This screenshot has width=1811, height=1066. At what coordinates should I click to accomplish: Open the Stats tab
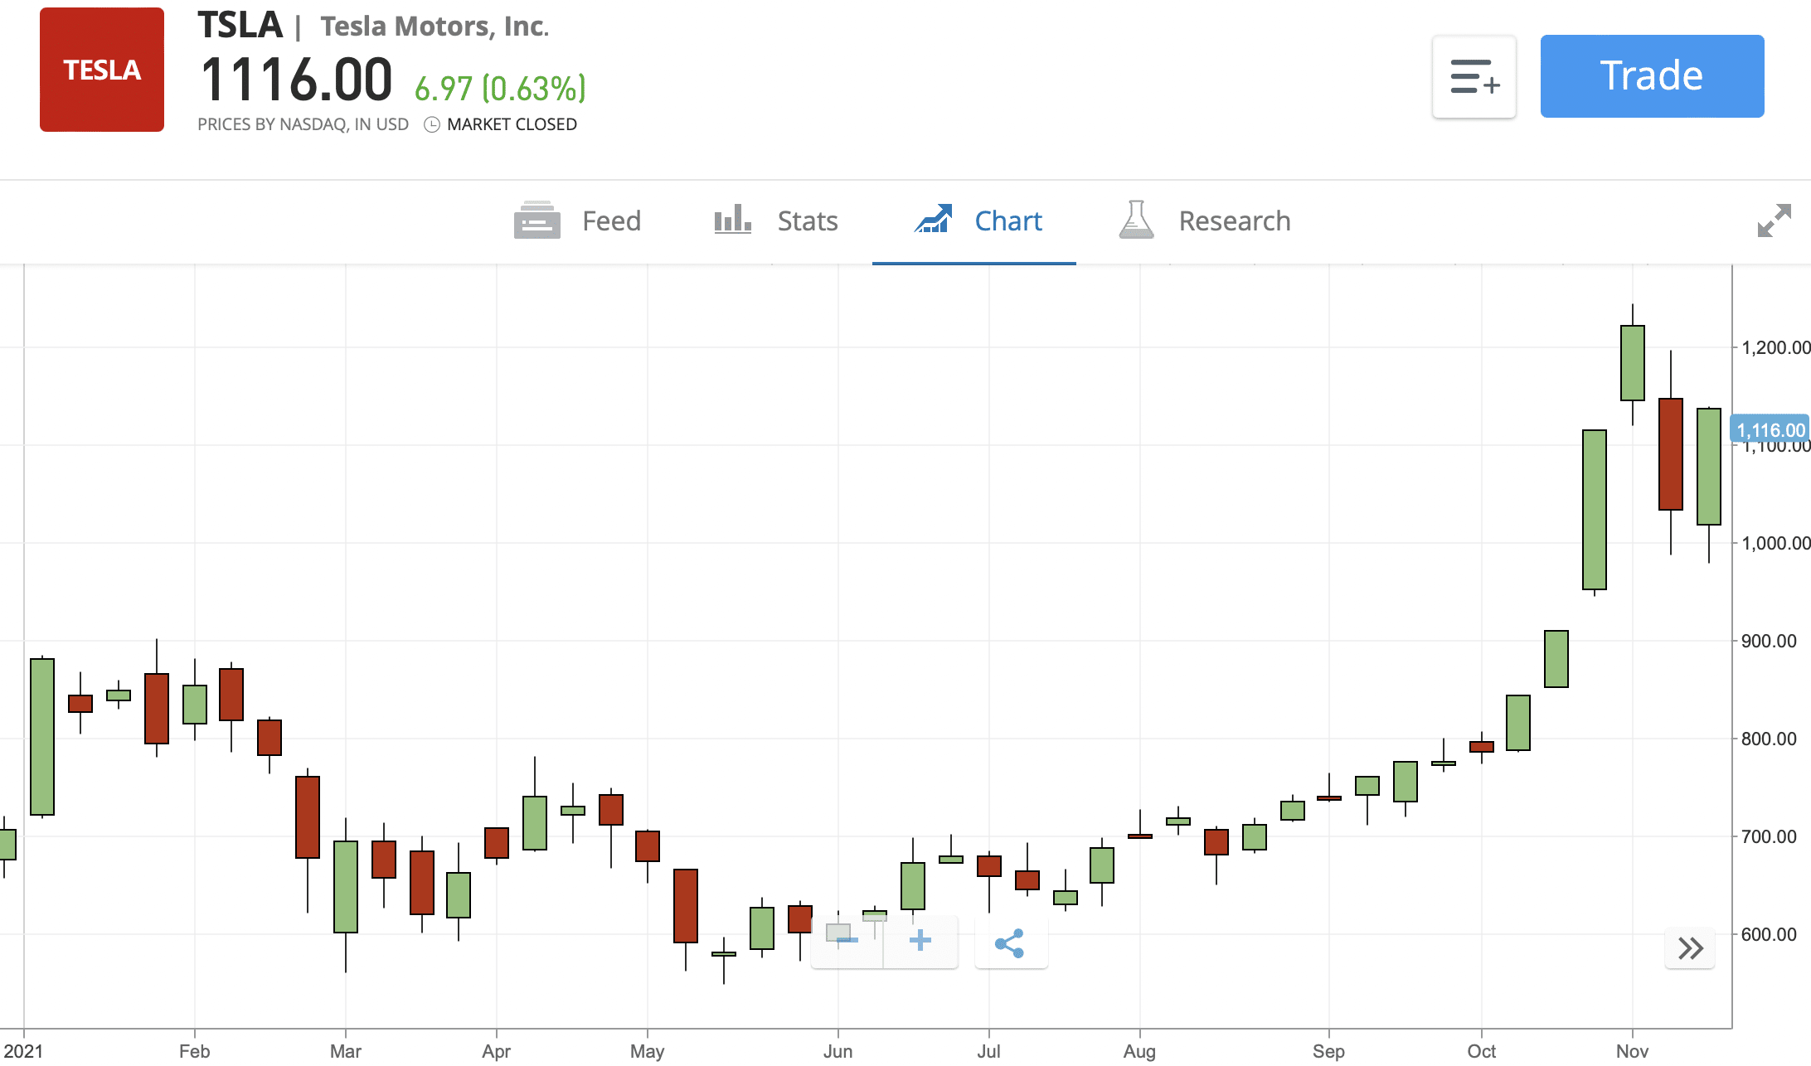(776, 221)
